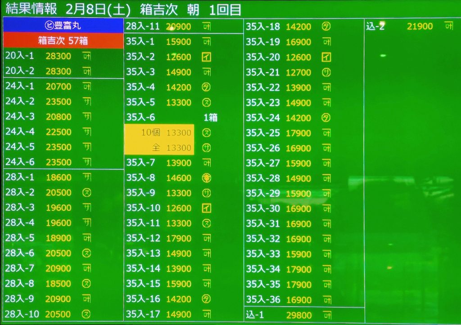
Task: Click the 29800 price for 込-1
Action: pyautogui.click(x=299, y=315)
